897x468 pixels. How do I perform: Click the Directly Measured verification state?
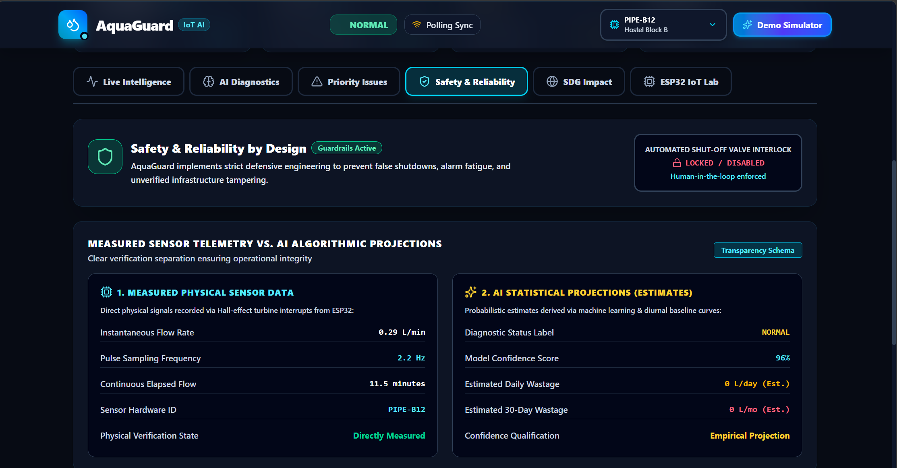click(x=389, y=435)
